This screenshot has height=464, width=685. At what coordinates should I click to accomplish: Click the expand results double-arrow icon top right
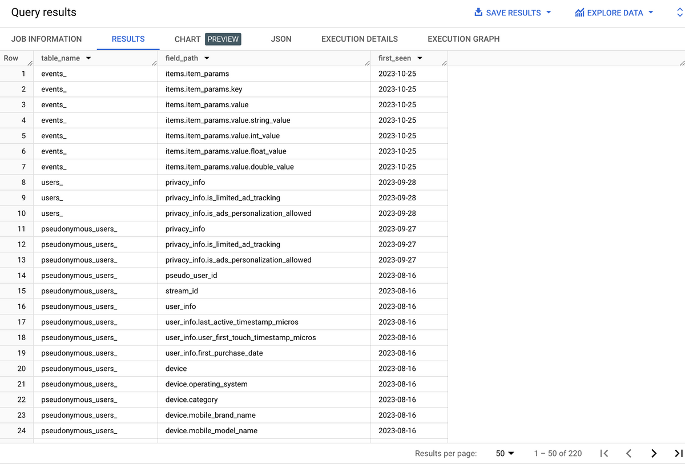(x=679, y=12)
